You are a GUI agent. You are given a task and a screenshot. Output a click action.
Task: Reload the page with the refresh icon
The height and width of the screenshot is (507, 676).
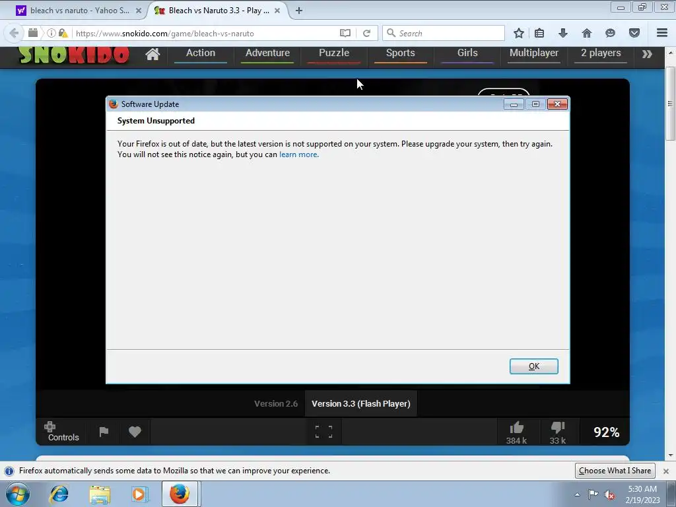click(x=366, y=33)
